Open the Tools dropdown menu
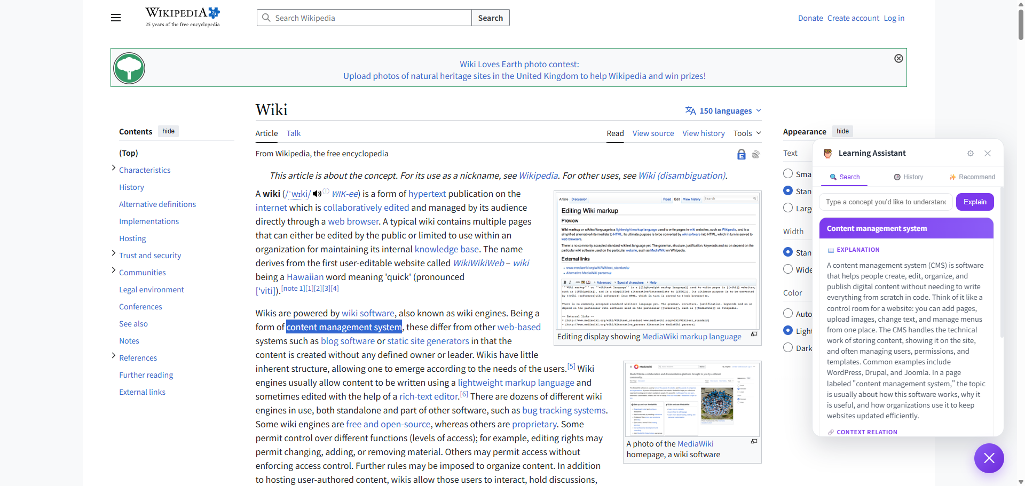Image resolution: width=1025 pixels, height=486 pixels. [747, 133]
